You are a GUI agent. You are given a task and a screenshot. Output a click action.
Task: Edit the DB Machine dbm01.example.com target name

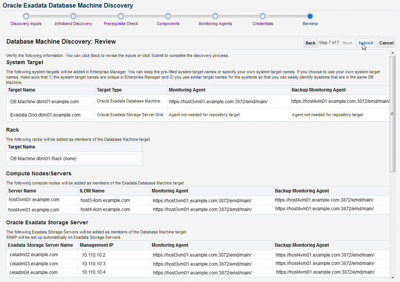50,101
